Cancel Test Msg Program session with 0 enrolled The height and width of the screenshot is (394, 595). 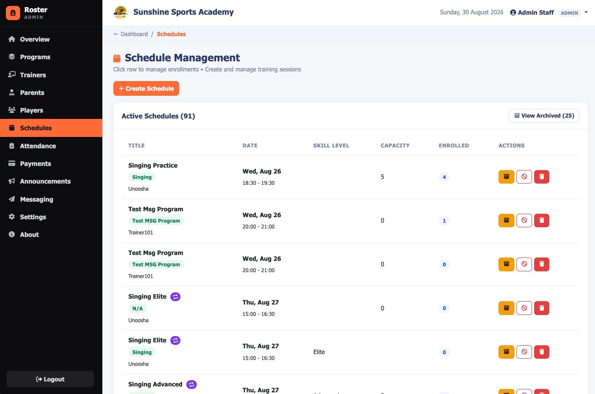(524, 264)
